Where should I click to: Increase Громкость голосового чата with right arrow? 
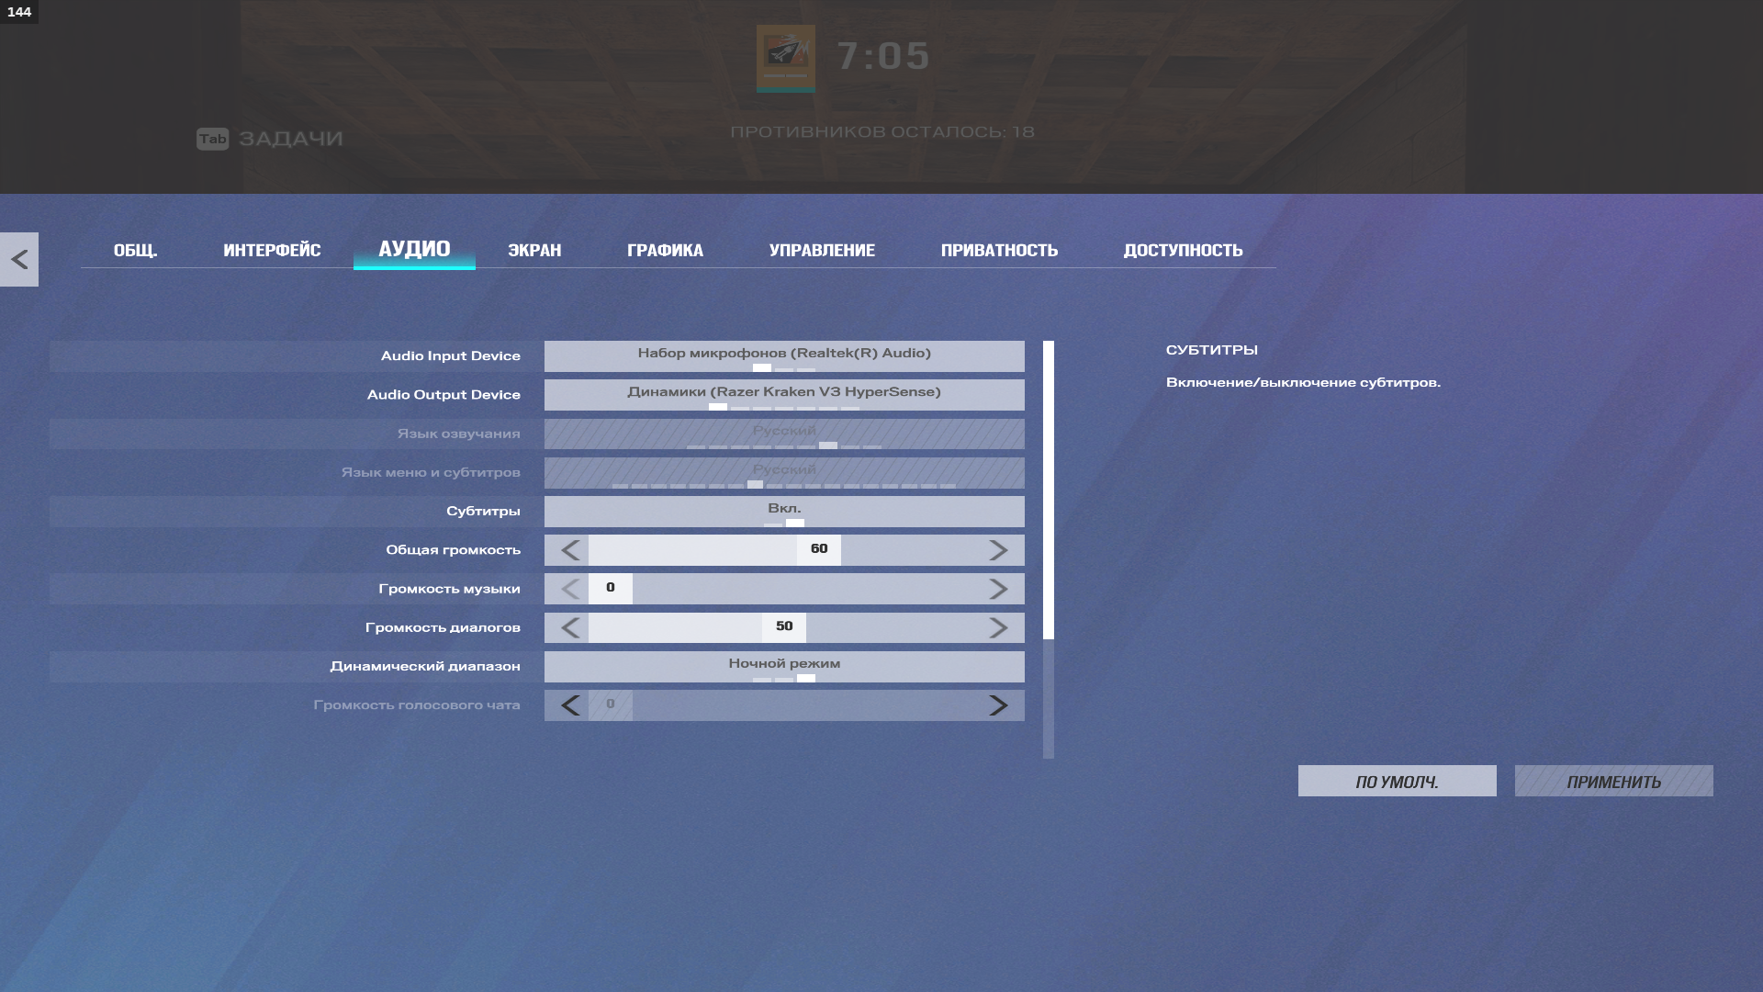[998, 705]
